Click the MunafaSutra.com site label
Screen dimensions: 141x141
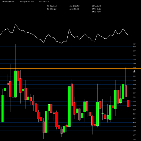point(27,2)
